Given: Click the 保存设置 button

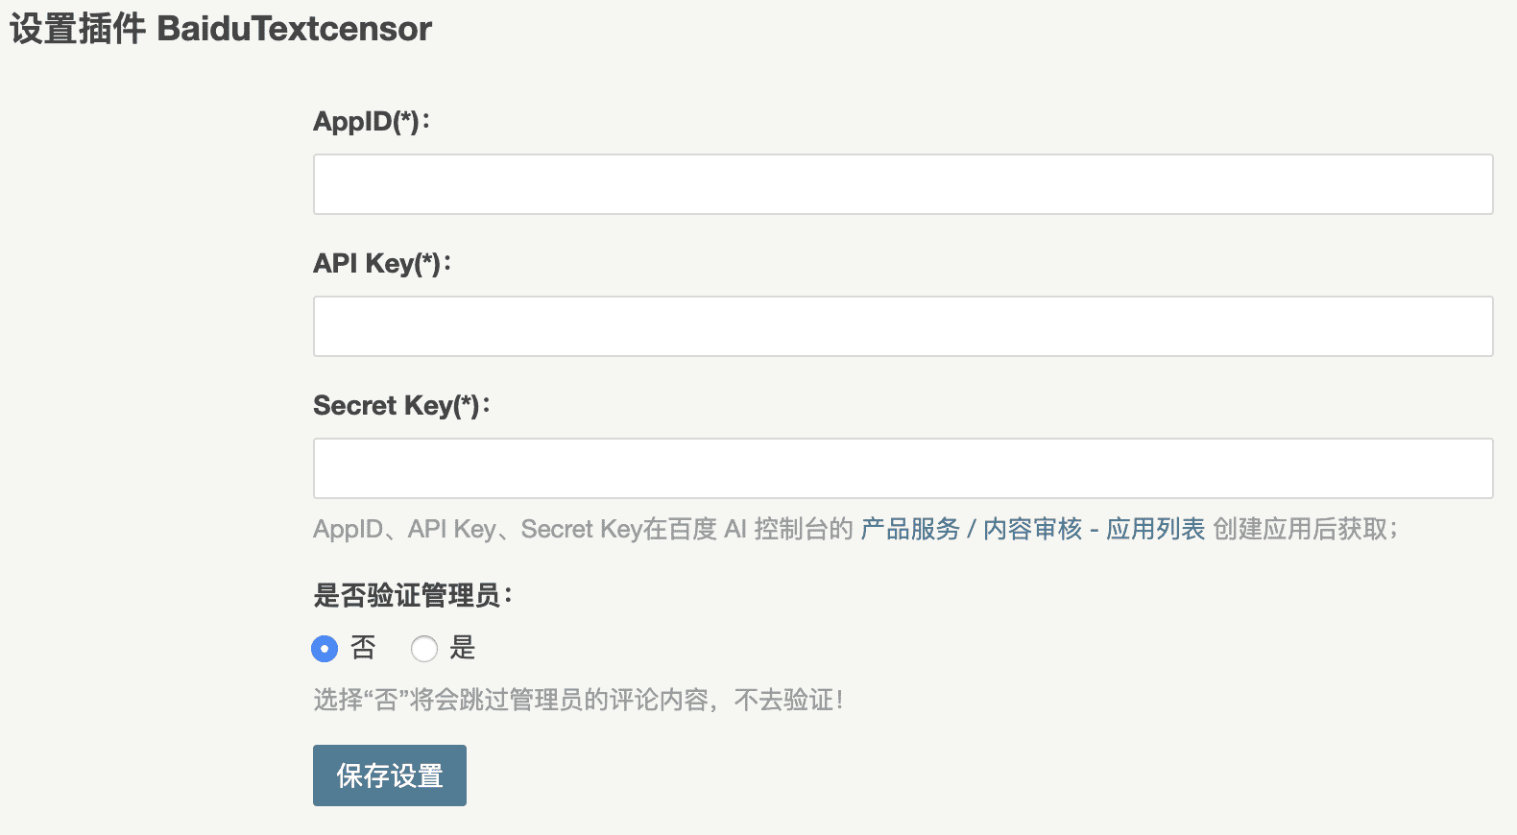Looking at the screenshot, I should point(389,775).
